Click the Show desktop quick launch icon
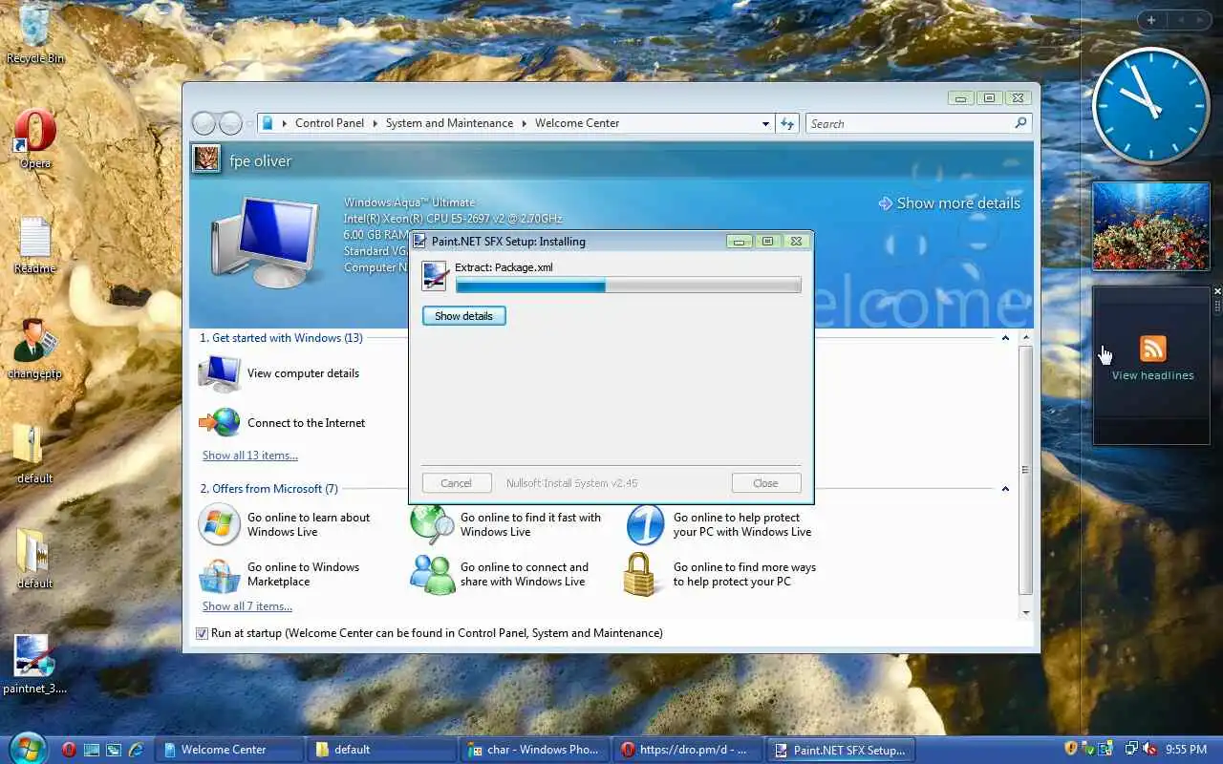Screen dimensions: 1223x764 pyautogui.click(x=92, y=750)
